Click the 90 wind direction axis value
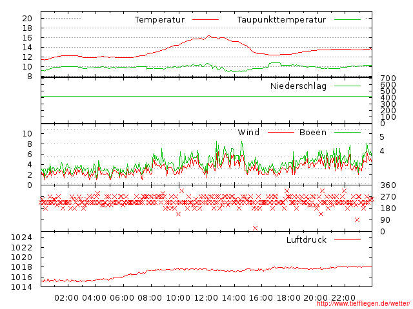This screenshot has width=413, height=309. [385, 220]
